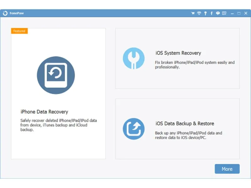251x188 pixels.
Task: Click the iPhone Data Recovery icon
Action: pos(56,75)
